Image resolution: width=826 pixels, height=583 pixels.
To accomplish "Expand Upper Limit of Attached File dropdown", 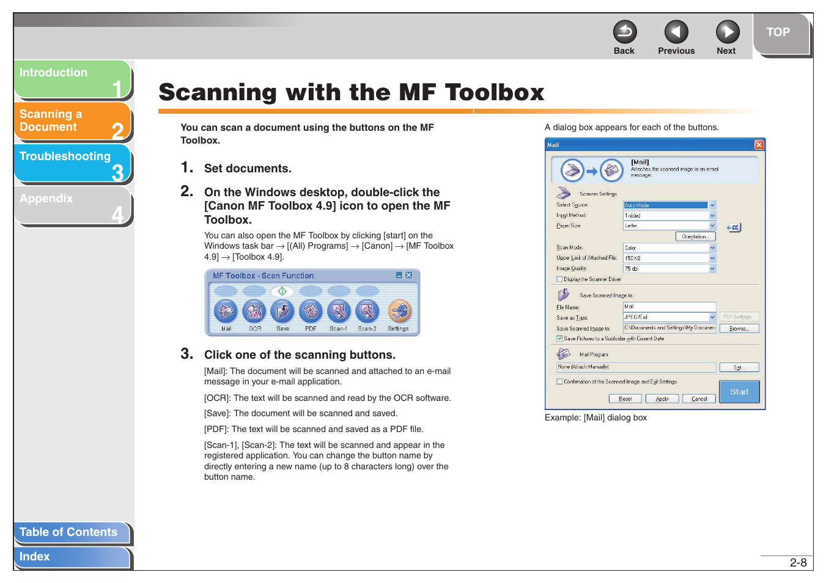I will 712,258.
